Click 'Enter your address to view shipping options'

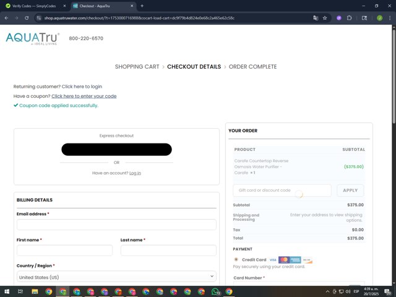point(326,217)
